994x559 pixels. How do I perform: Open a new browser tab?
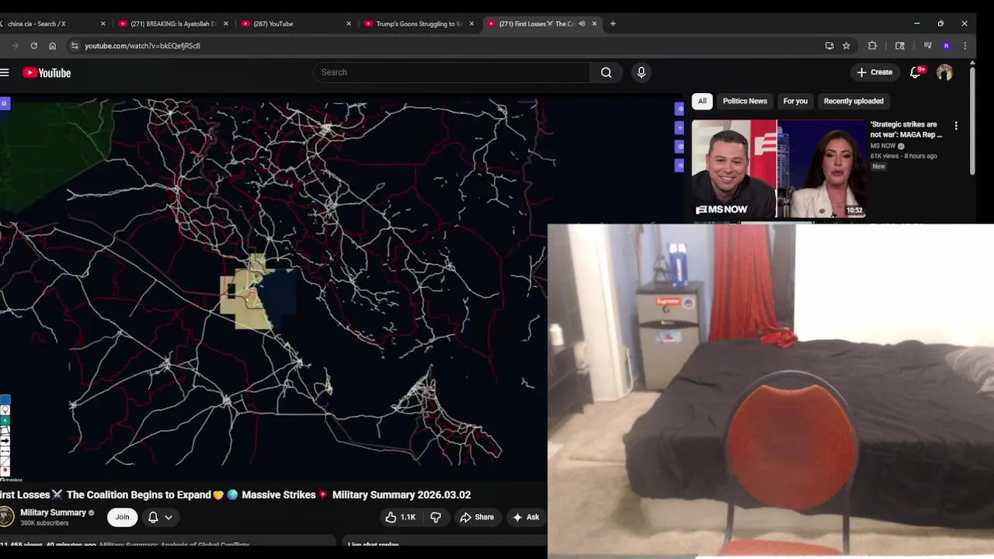[x=613, y=23]
